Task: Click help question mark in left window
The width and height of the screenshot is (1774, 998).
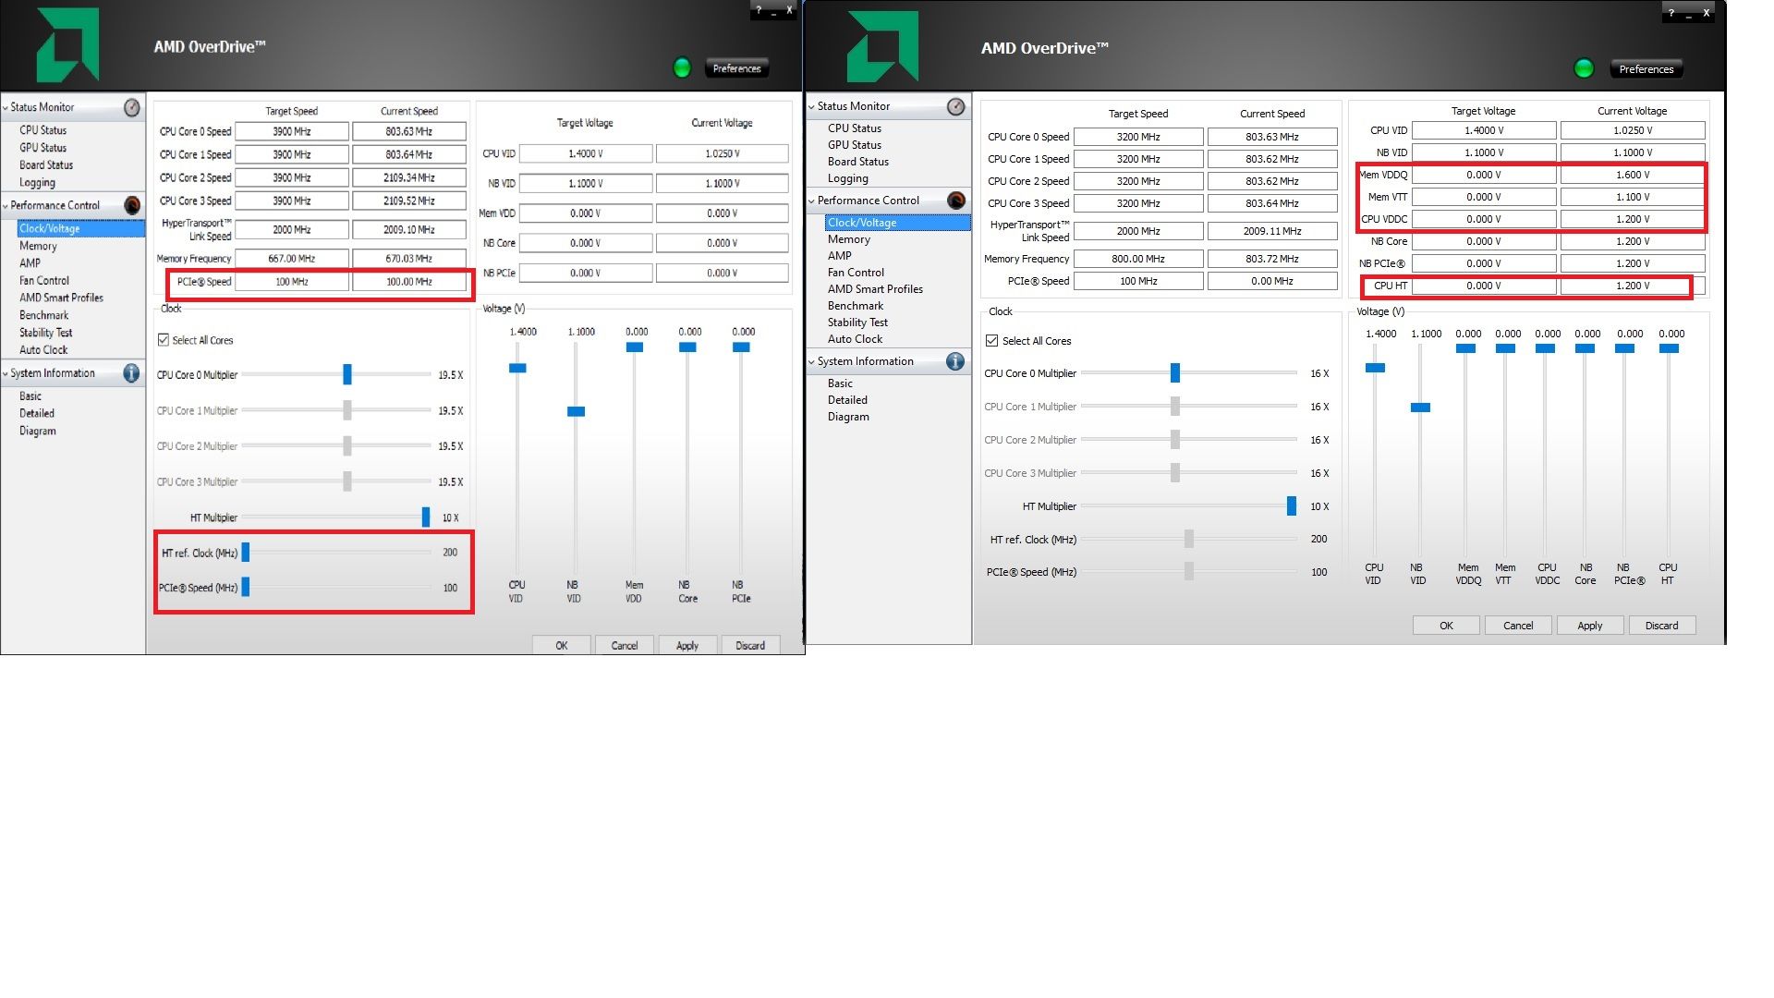Action: (759, 11)
